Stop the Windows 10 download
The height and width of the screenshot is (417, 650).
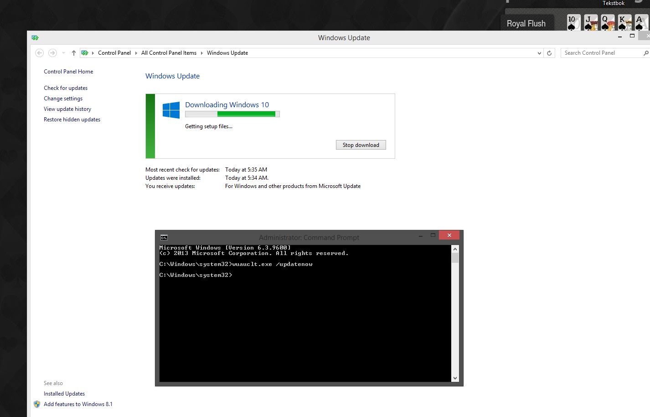[361, 145]
